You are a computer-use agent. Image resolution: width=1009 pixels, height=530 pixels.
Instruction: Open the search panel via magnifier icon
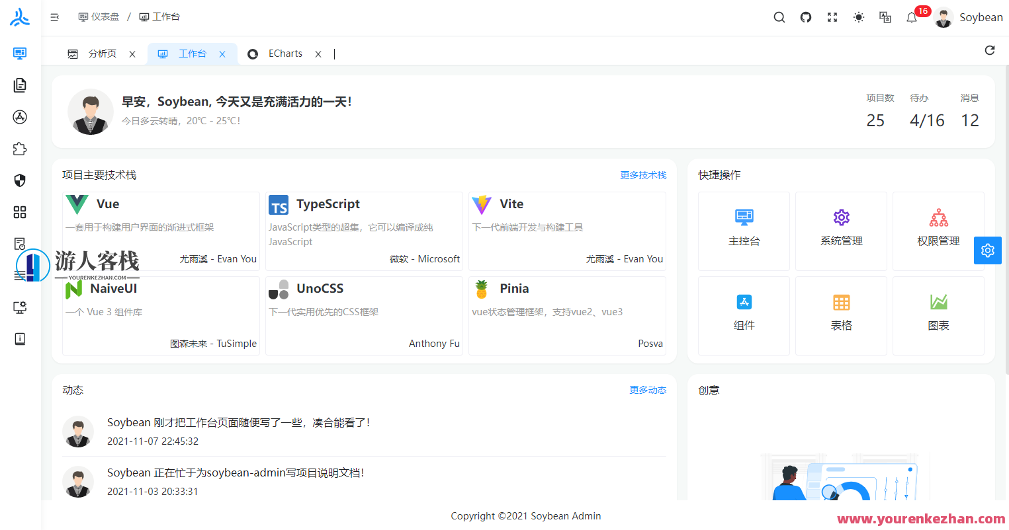click(x=779, y=17)
